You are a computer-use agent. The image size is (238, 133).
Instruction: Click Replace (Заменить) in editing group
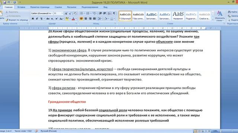coord(233,16)
